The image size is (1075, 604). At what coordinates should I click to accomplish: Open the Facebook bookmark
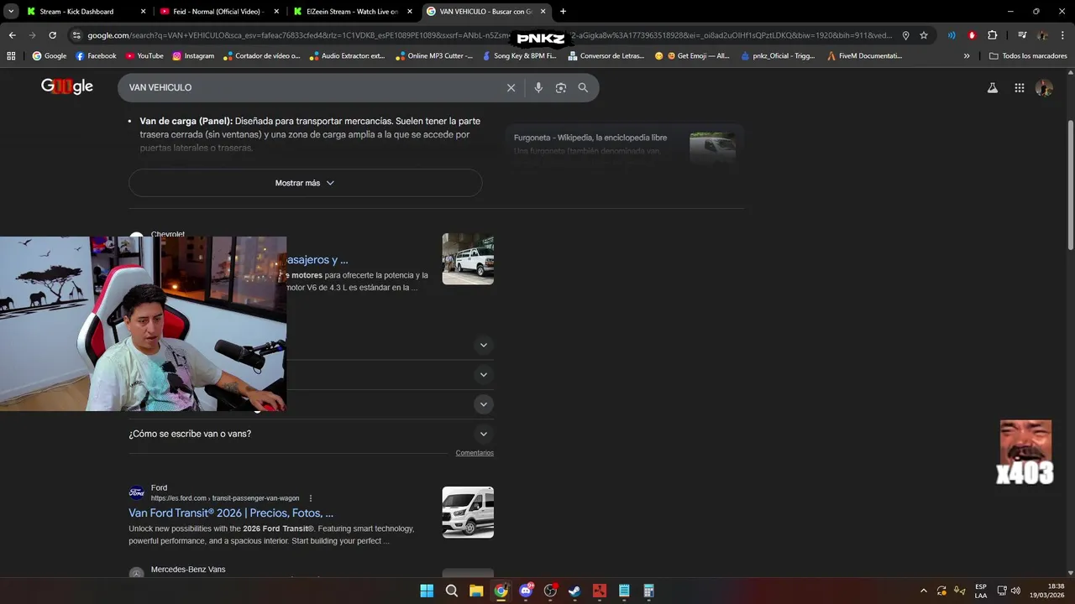coord(96,56)
